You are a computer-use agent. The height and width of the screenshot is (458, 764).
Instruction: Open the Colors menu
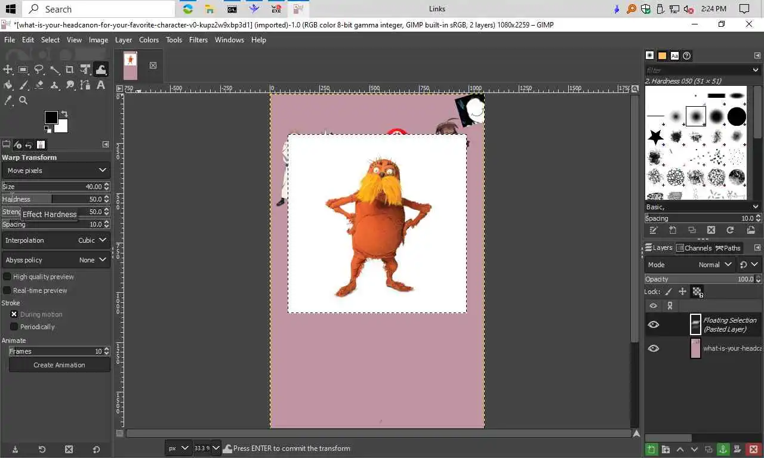(x=149, y=40)
